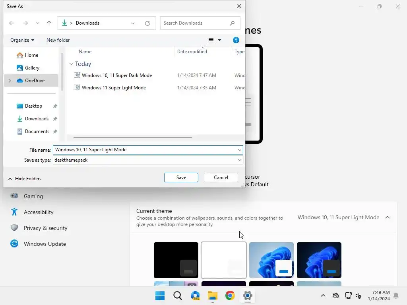Image resolution: width=407 pixels, height=305 pixels.
Task: Open network status tray icon
Action: (x=348, y=295)
